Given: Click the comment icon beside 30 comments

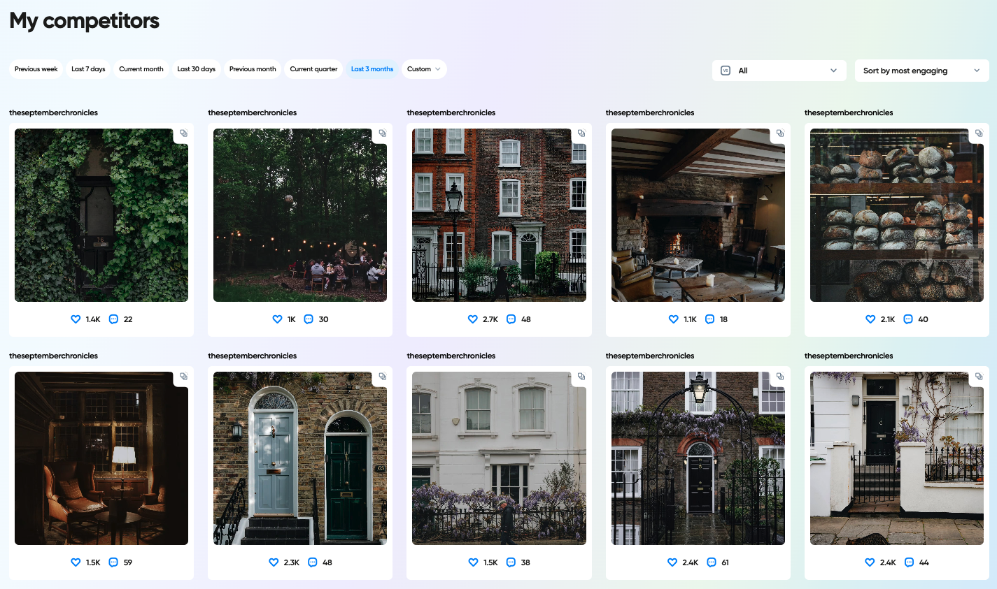Looking at the screenshot, I should click(x=309, y=319).
